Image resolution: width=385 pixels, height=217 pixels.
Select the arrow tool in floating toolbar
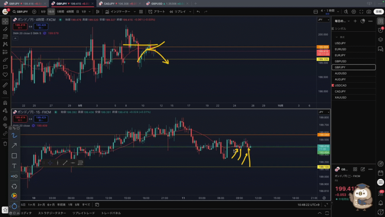coord(14,145)
